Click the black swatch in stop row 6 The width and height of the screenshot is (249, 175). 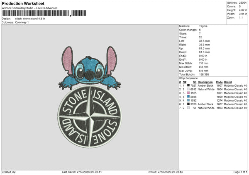[x=188, y=104]
